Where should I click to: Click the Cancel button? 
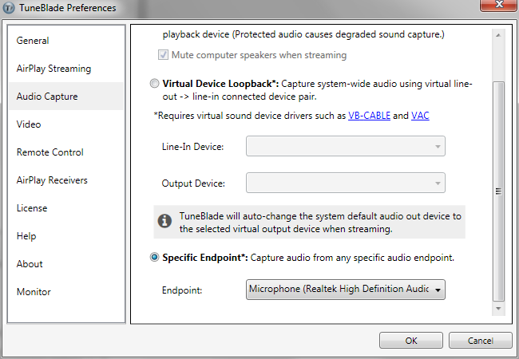(480, 341)
